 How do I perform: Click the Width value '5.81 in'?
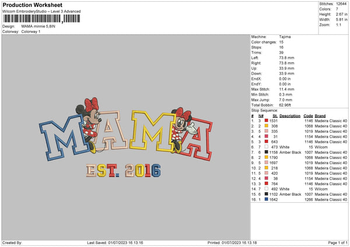click(342, 20)
